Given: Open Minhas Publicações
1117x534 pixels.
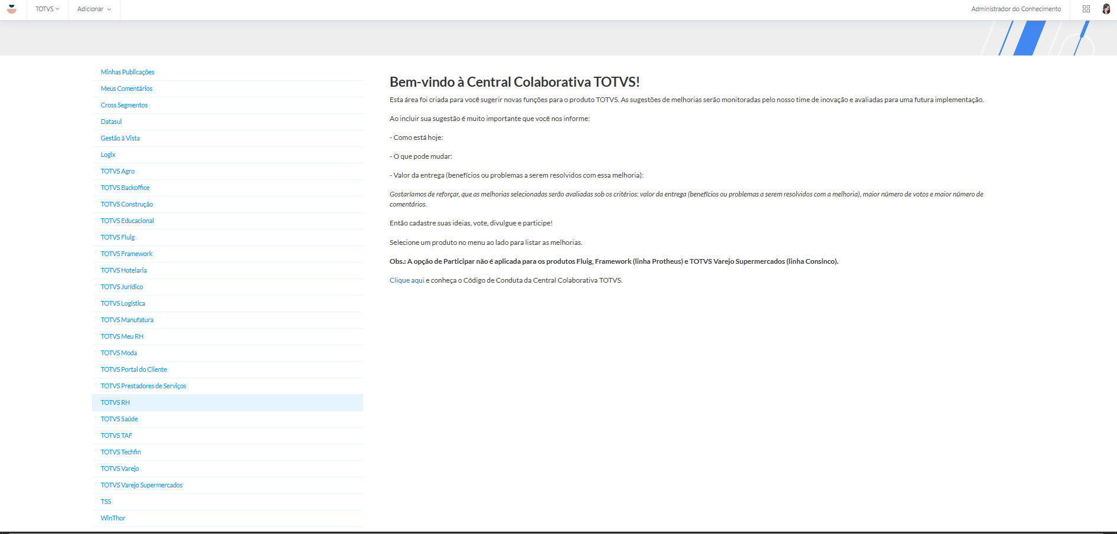Looking at the screenshot, I should (x=128, y=72).
